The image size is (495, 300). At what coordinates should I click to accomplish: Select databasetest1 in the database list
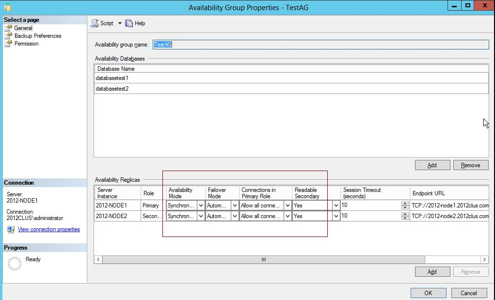(112, 78)
